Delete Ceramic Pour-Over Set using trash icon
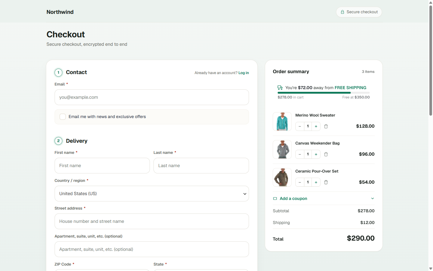The image size is (433, 271). tap(326, 182)
